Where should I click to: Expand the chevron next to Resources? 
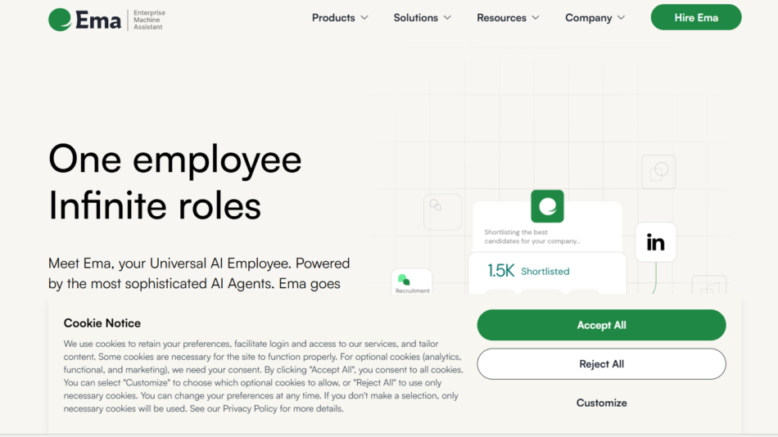536,18
